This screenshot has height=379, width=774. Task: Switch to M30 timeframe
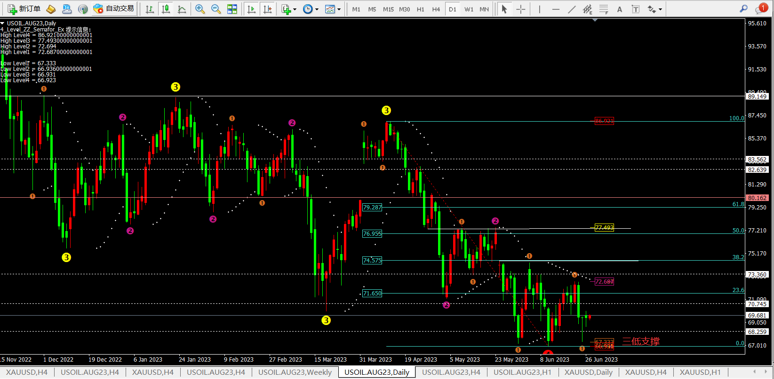(x=405, y=9)
